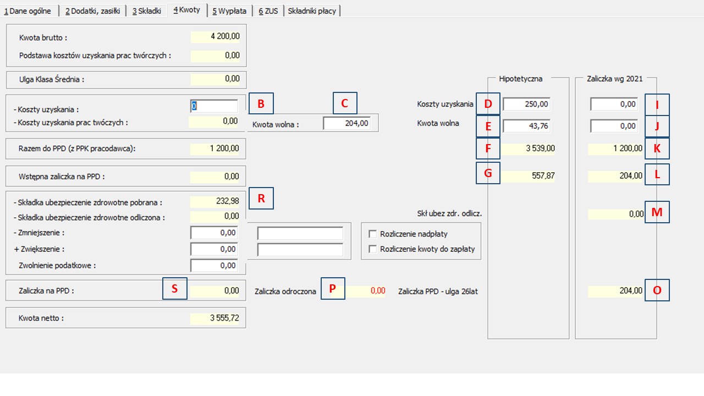
Task: Click the Zwiększenie description text box
Action: (300, 250)
